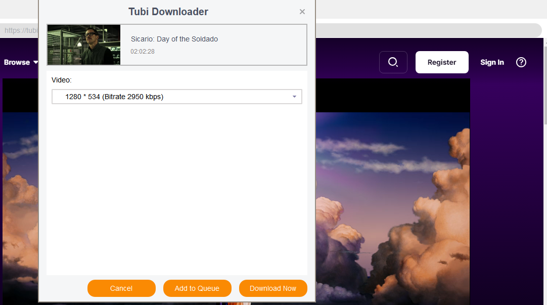Click the Video: label
This screenshot has height=305, width=547.
[x=61, y=80]
